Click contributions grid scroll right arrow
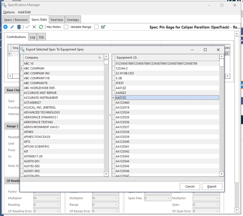The height and width of the screenshot is (216, 243). tap(228, 76)
